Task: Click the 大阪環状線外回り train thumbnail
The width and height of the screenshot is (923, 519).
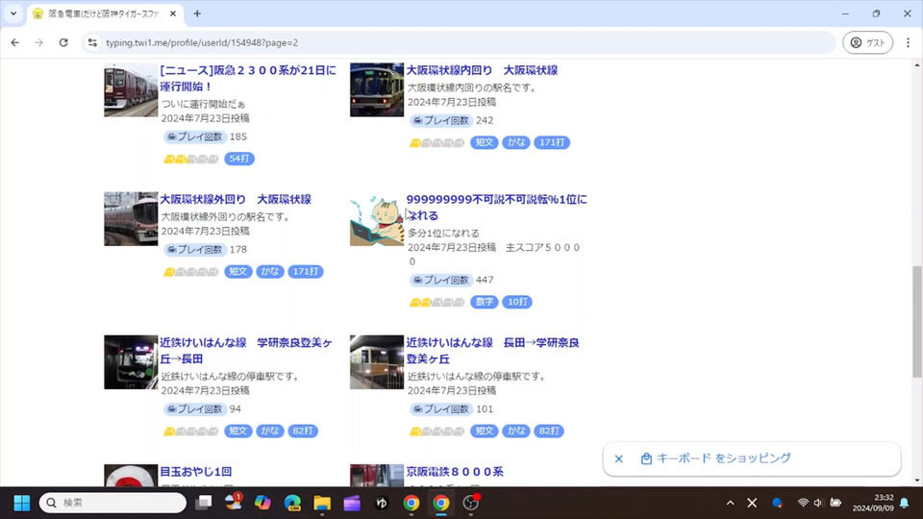Action: click(x=131, y=219)
